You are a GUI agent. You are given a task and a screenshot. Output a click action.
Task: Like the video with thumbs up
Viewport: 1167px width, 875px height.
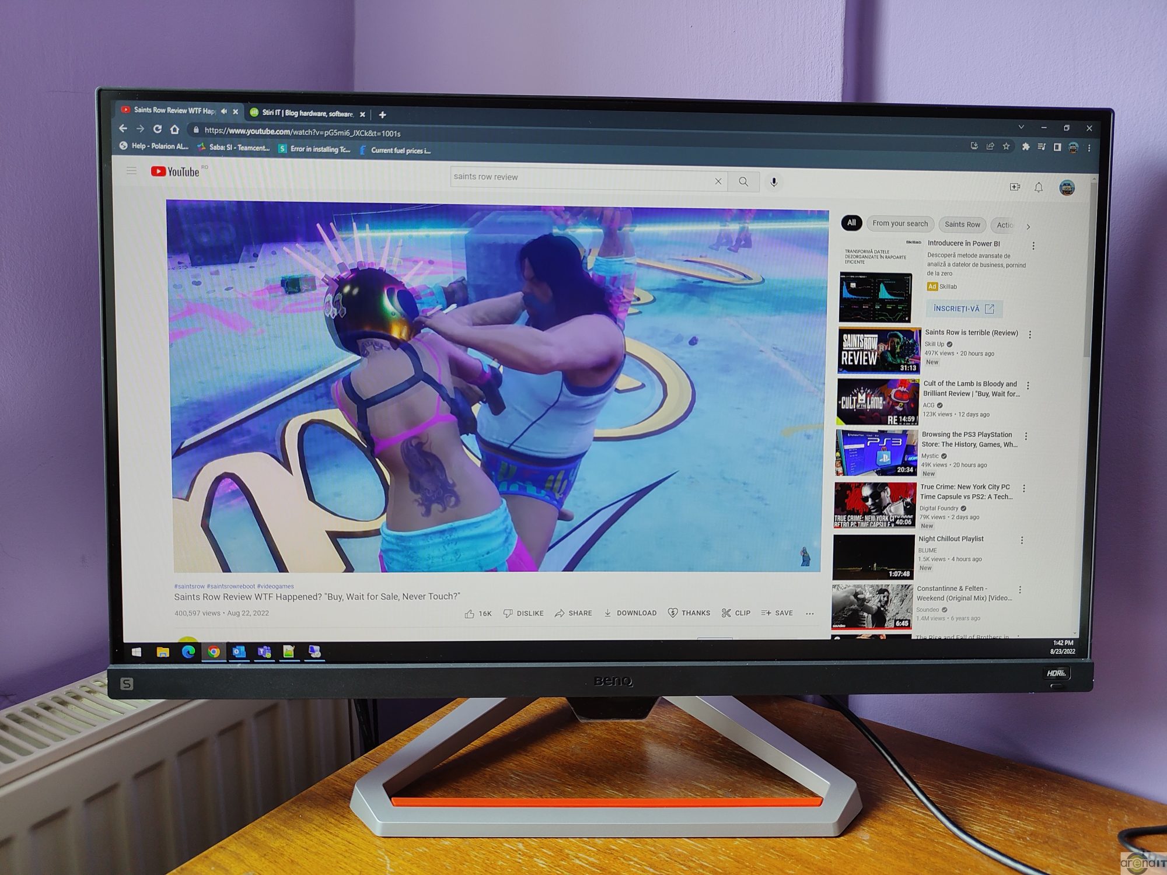469,614
